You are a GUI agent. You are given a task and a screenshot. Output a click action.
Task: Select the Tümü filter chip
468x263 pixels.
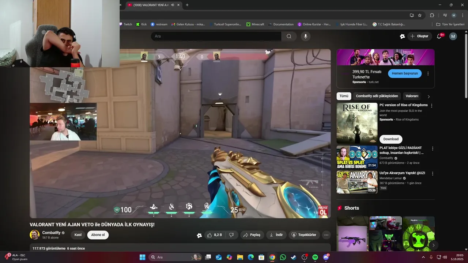pyautogui.click(x=344, y=96)
